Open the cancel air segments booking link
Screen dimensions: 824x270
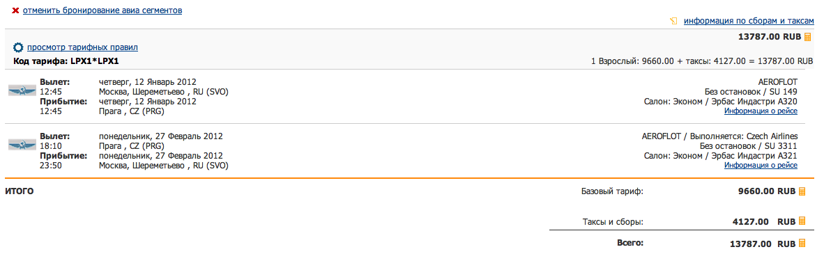pos(102,10)
